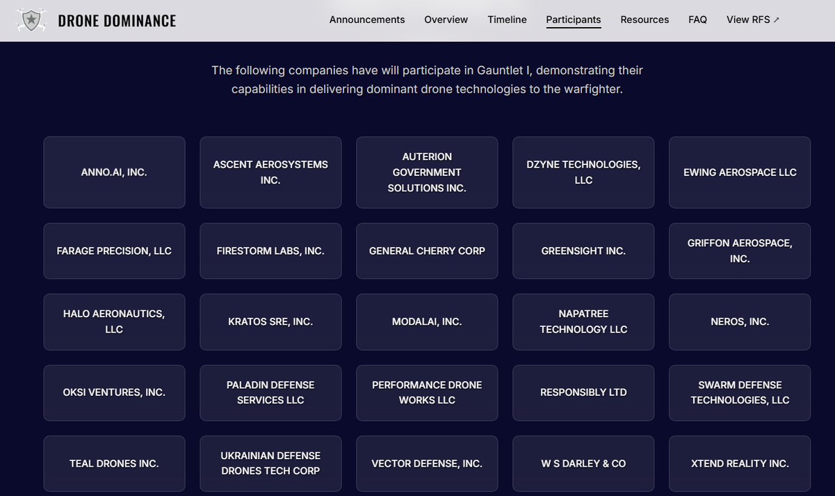Select the ANNO.AI, INC. participant card
The width and height of the screenshot is (835, 496).
[114, 173]
